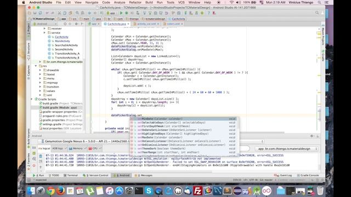351x197 pixels.
Task: Open the Navigate menu
Action: pos(92,2)
